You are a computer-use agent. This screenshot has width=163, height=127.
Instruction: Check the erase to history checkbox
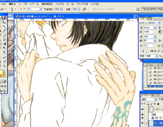point(91,9)
